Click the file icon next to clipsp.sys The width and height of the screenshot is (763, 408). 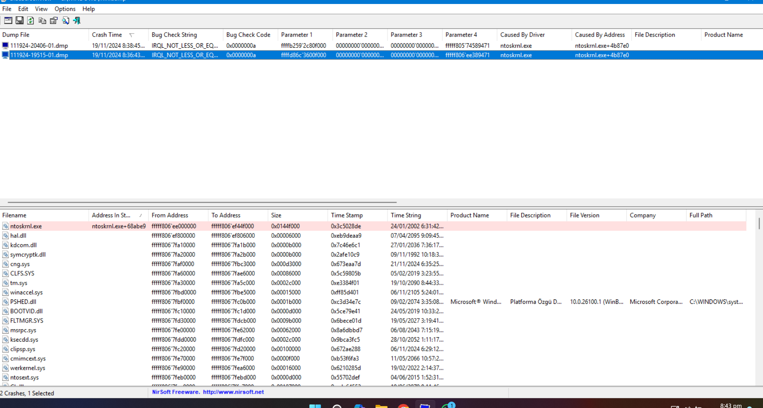(x=6, y=349)
